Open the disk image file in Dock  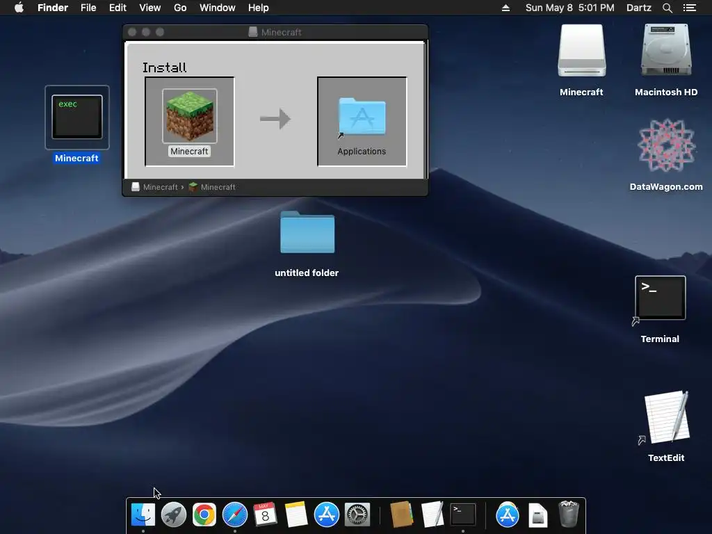tap(537, 516)
